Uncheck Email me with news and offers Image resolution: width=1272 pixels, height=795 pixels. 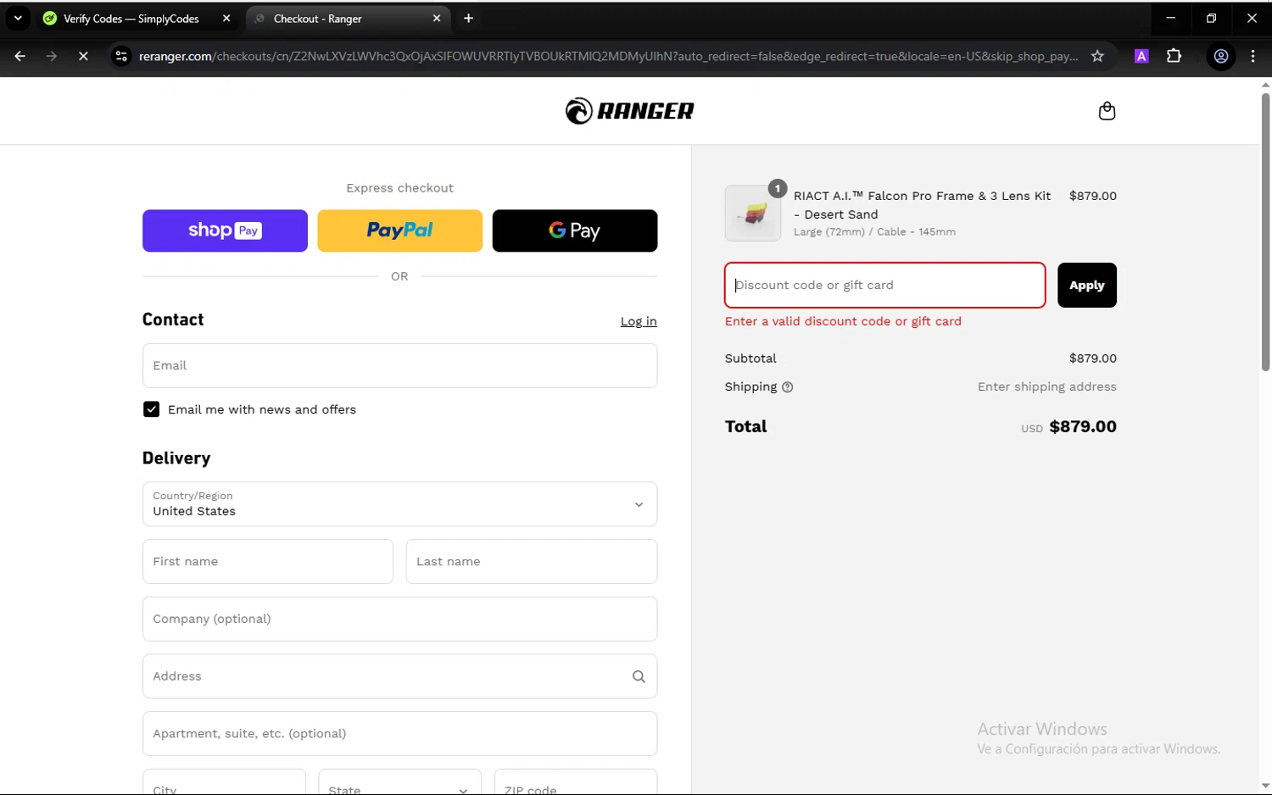(151, 409)
